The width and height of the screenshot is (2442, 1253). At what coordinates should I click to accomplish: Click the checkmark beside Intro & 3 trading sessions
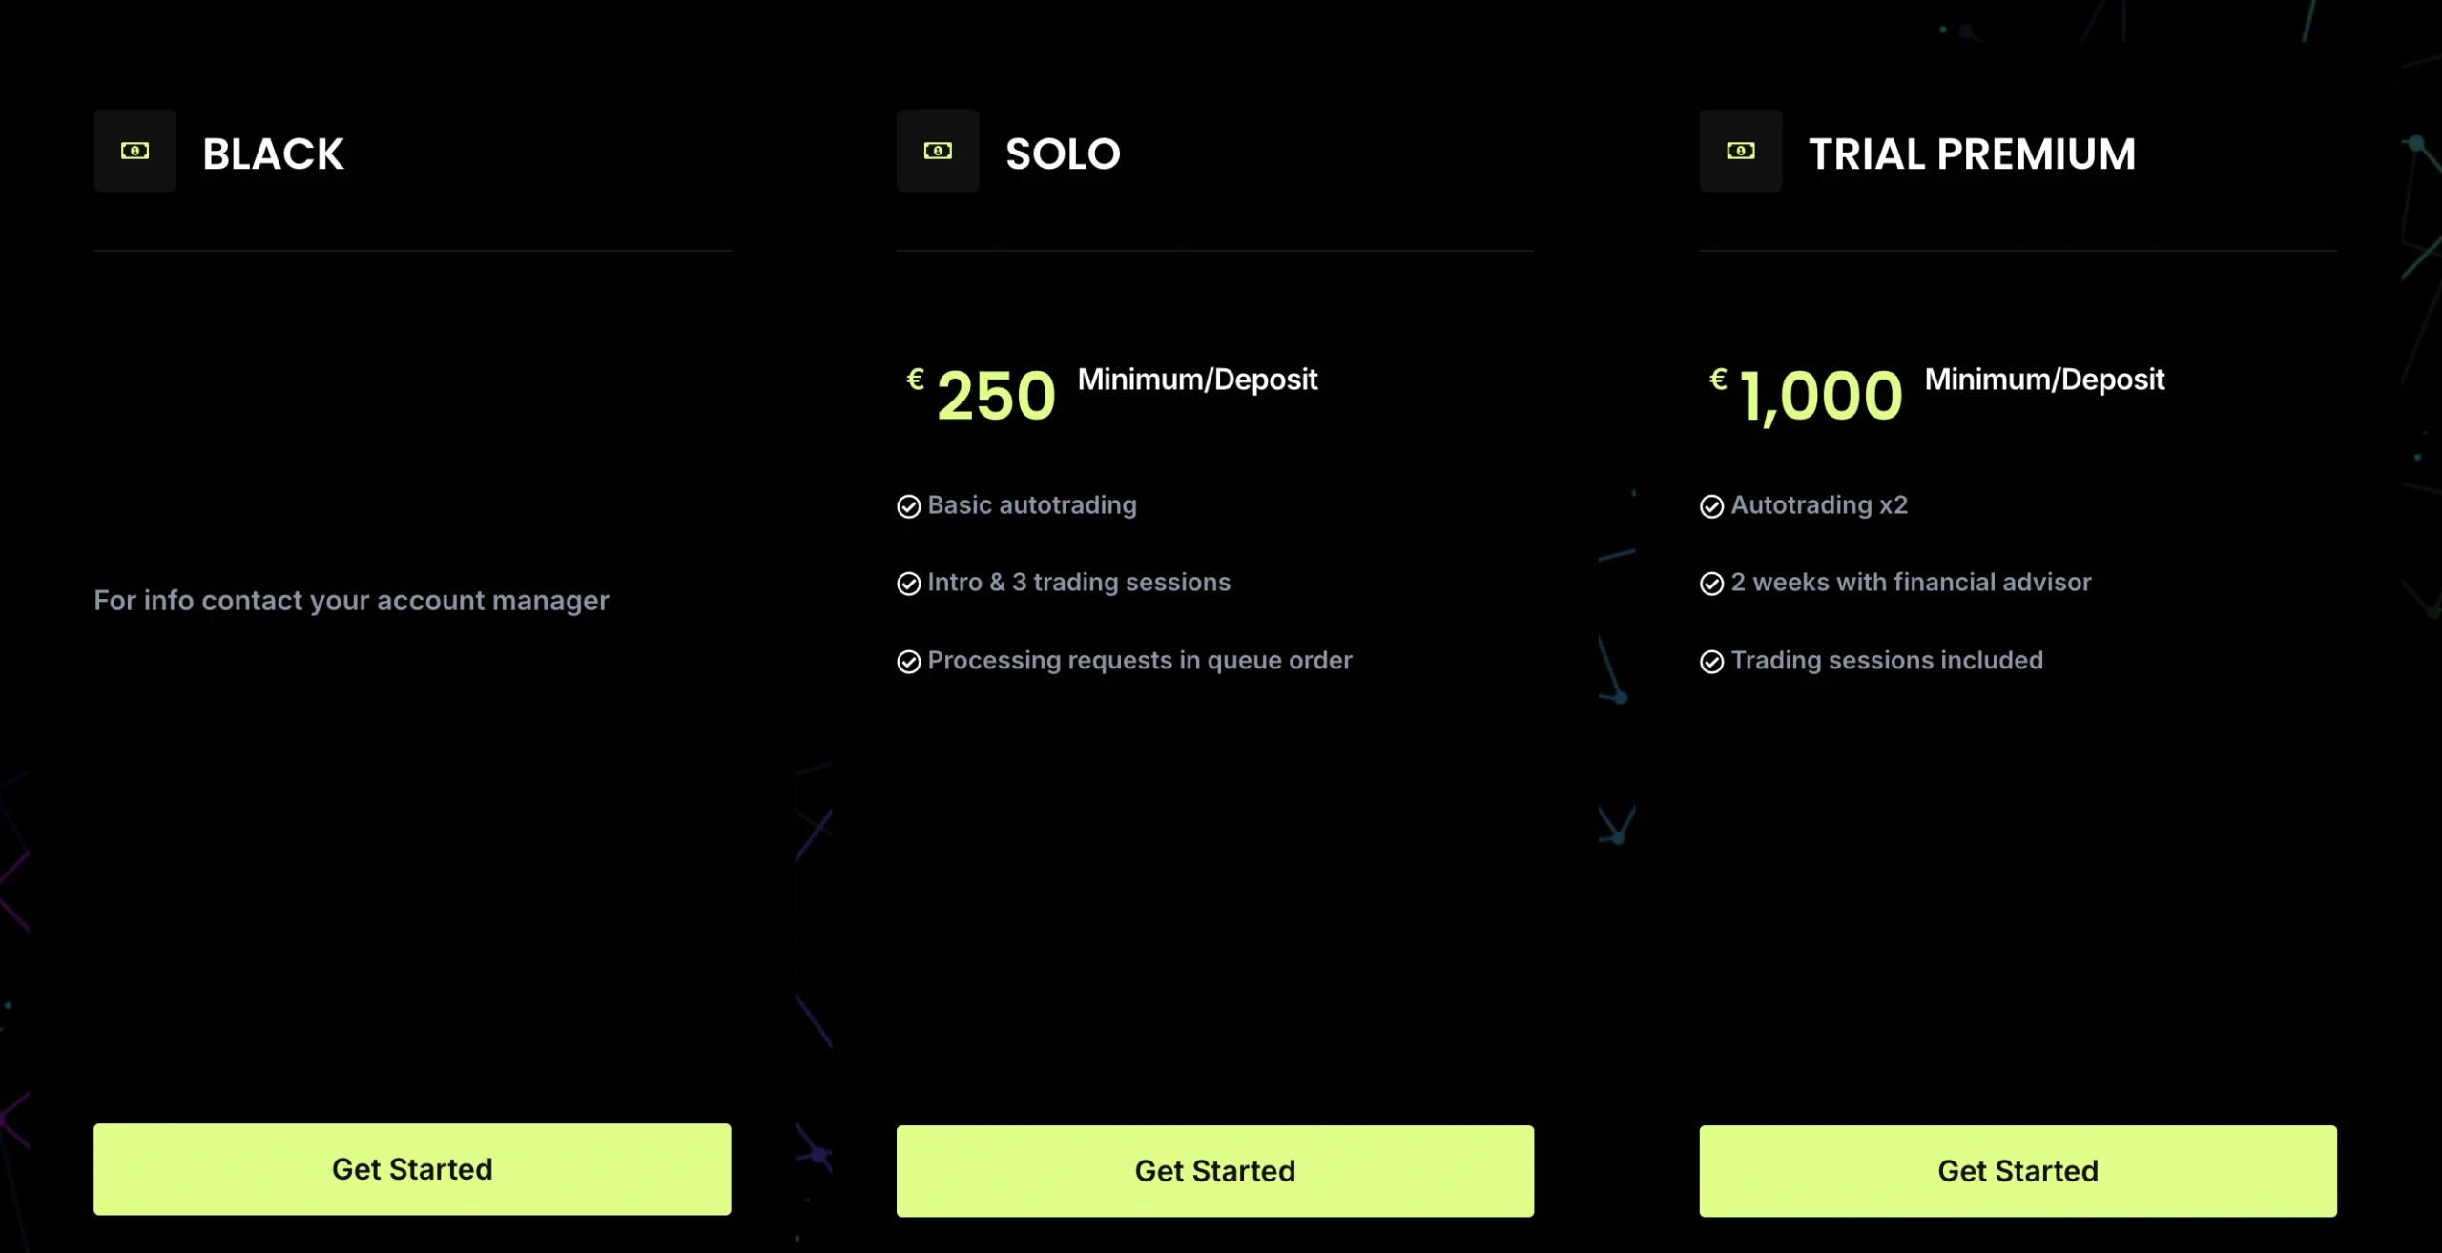point(909,584)
